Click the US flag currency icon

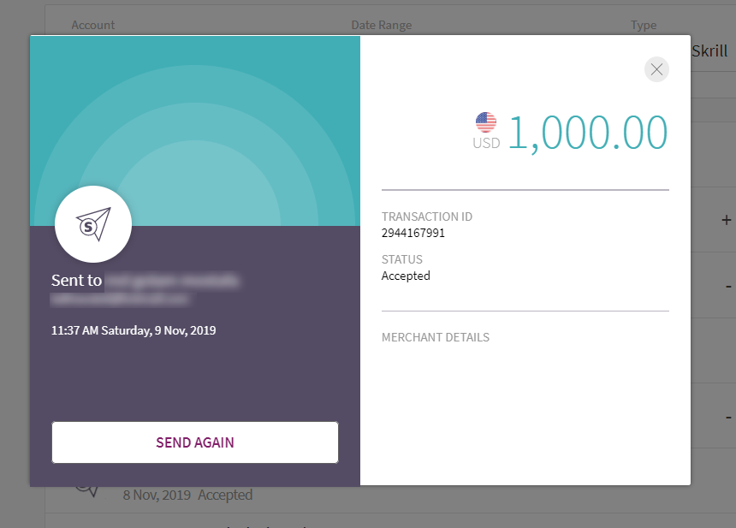486,122
